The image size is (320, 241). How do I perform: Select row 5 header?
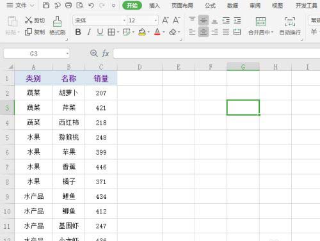(7, 137)
